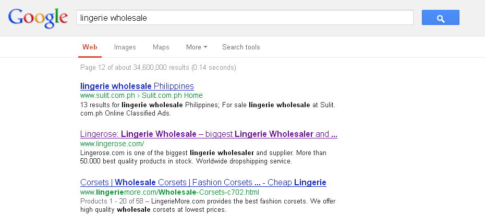The width and height of the screenshot is (485, 216).
Task: Open the Lingerose: Lingerie Wholesale result
Action: 209,134
